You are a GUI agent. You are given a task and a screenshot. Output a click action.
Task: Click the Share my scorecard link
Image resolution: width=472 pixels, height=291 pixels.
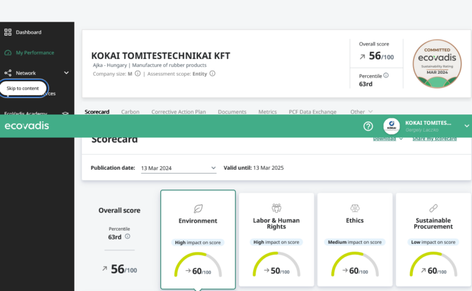click(x=435, y=139)
